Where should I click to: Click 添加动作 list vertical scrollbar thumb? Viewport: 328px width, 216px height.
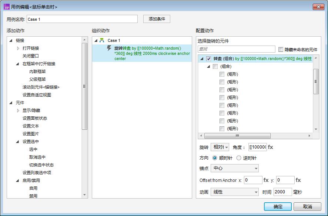point(84,86)
